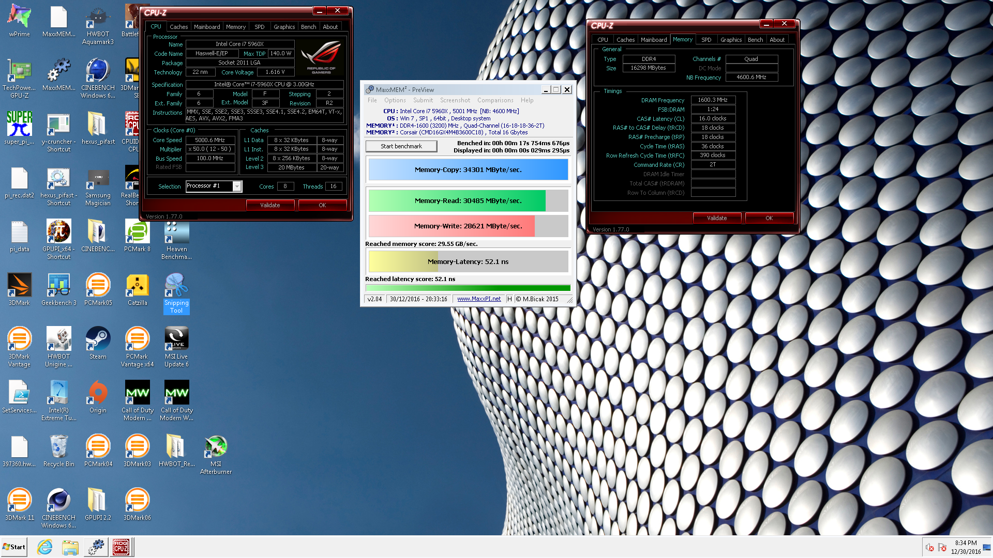Click the NB Frequency value field
The image size is (993, 558).
click(751, 78)
